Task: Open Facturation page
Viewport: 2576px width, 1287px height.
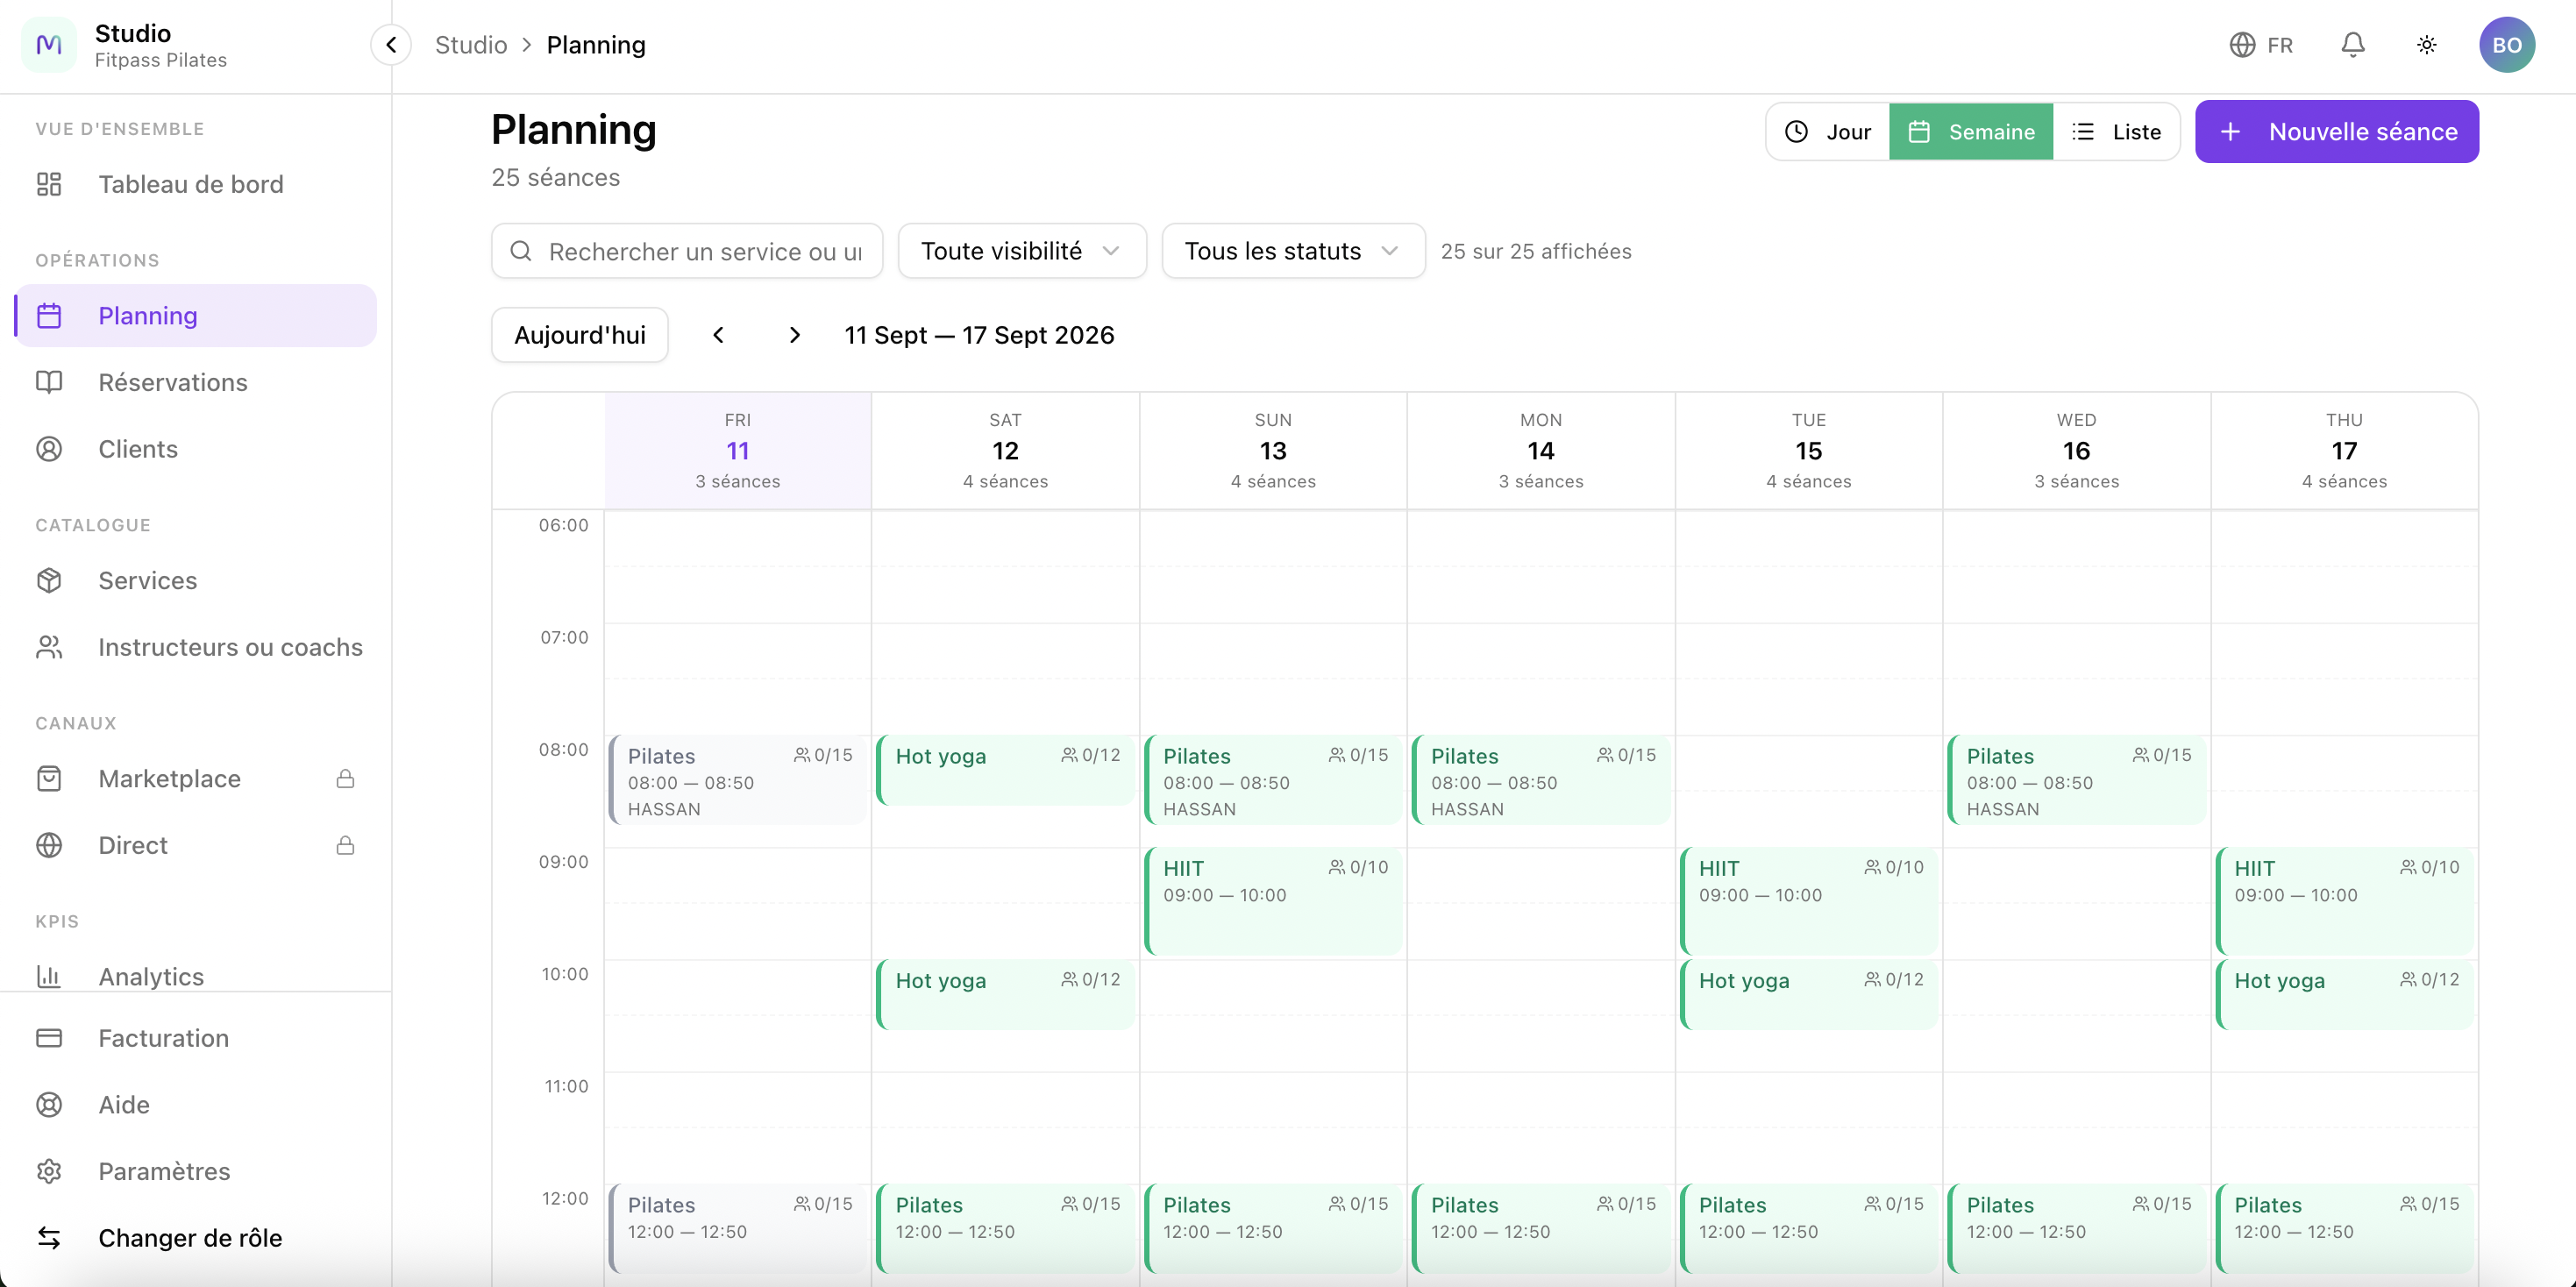Action: (196, 1038)
